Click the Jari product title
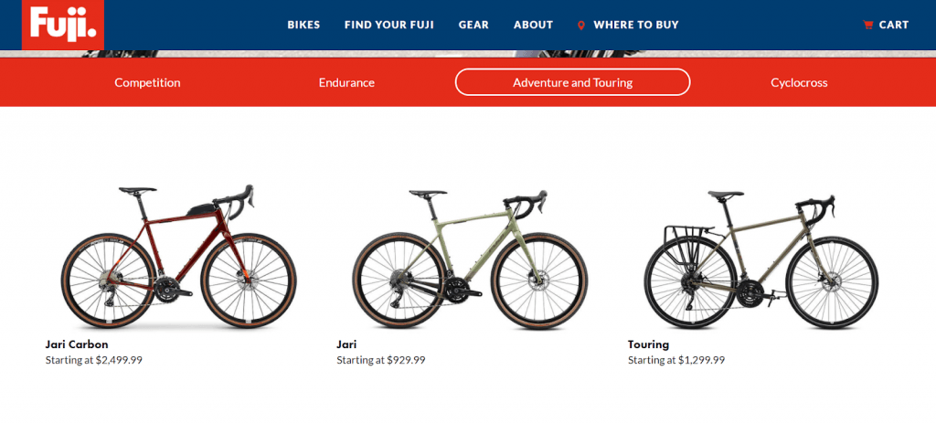The image size is (936, 423). coord(346,344)
